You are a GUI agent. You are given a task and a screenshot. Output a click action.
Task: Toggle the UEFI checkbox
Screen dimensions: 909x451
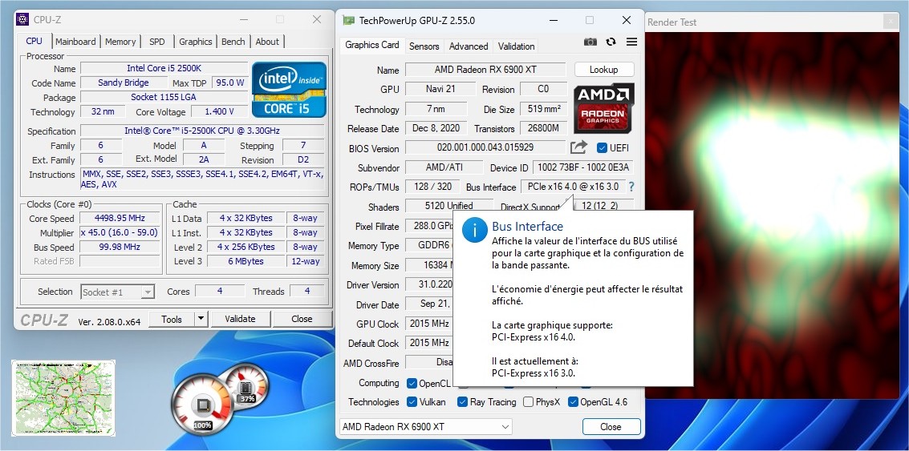pyautogui.click(x=602, y=148)
